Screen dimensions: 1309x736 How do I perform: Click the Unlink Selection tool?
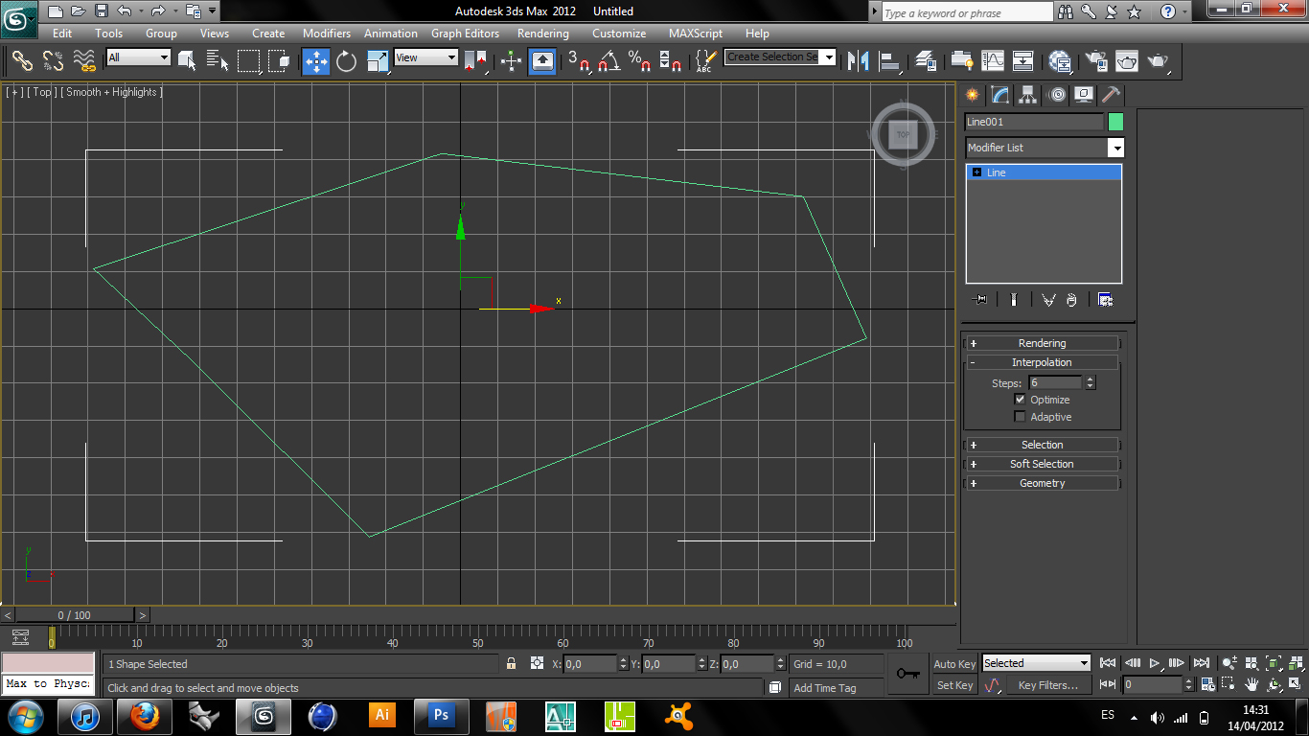[53, 61]
